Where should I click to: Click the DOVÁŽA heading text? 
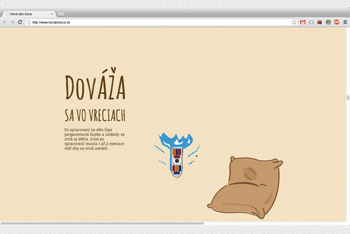point(95,88)
